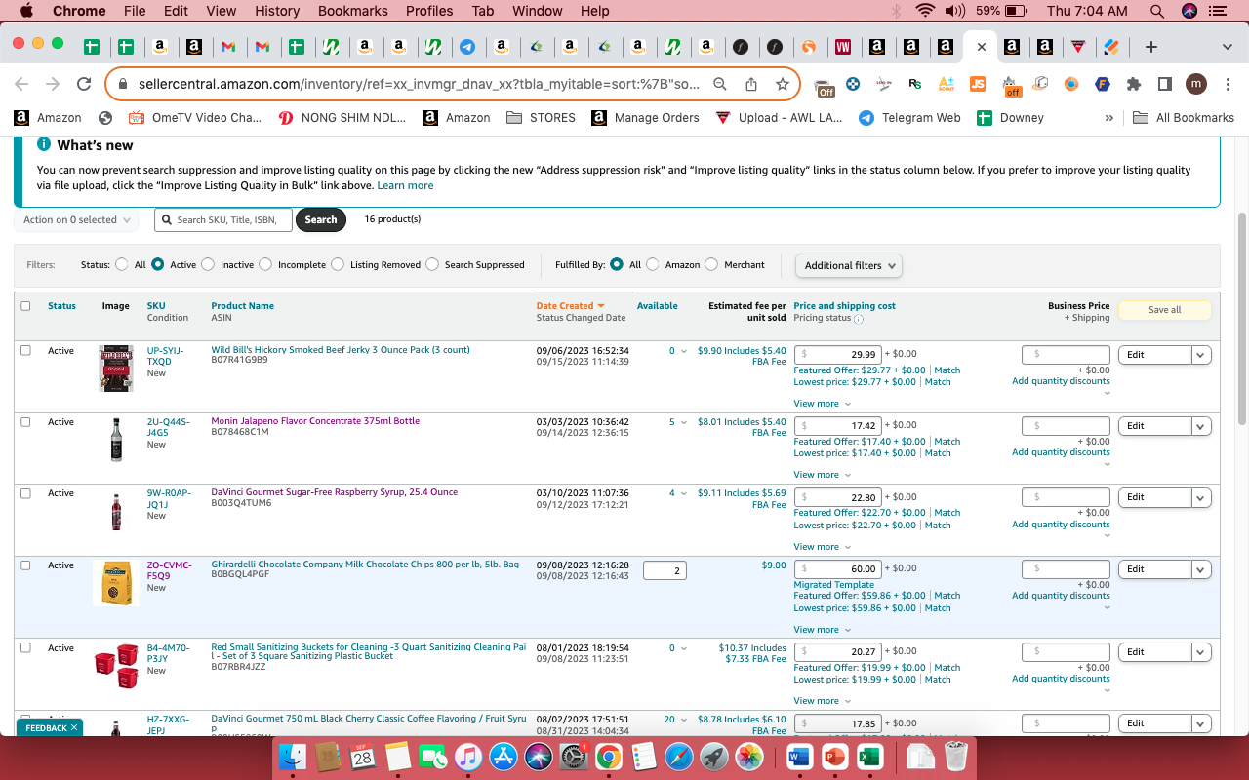The height and width of the screenshot is (780, 1249).
Task: Click the zoom magnifier icon in address bar
Action: click(720, 85)
